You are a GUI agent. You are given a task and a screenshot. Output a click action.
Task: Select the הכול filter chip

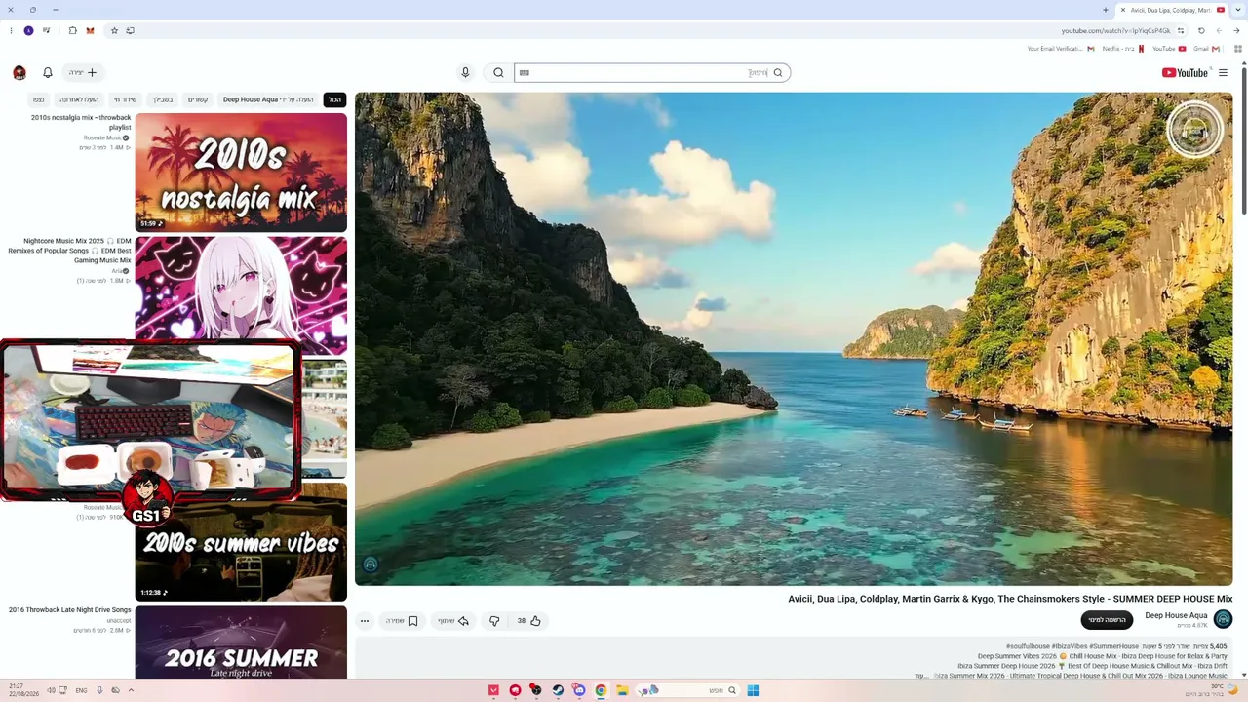[x=334, y=99]
